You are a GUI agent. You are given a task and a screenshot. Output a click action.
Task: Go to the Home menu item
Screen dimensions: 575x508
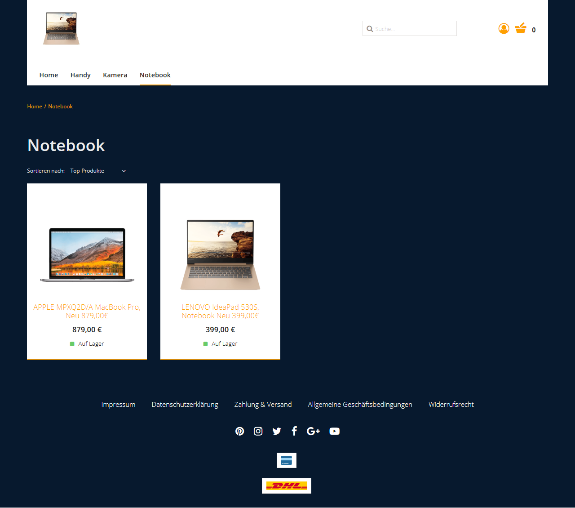[x=49, y=75]
